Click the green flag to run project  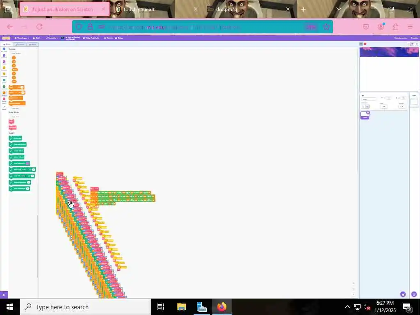[361, 44]
